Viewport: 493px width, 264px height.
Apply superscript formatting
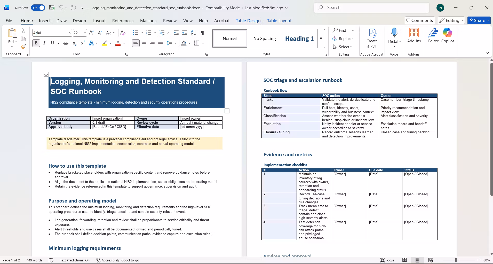tap(83, 43)
